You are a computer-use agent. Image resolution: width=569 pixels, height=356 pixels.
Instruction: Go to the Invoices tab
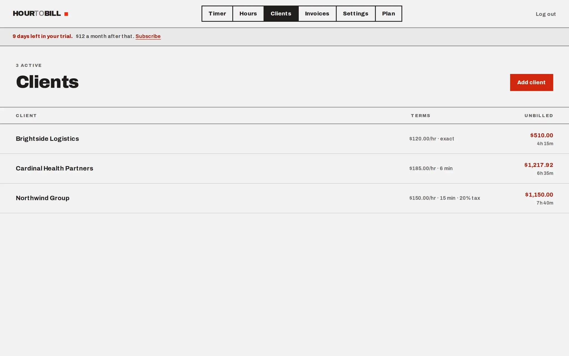317,14
